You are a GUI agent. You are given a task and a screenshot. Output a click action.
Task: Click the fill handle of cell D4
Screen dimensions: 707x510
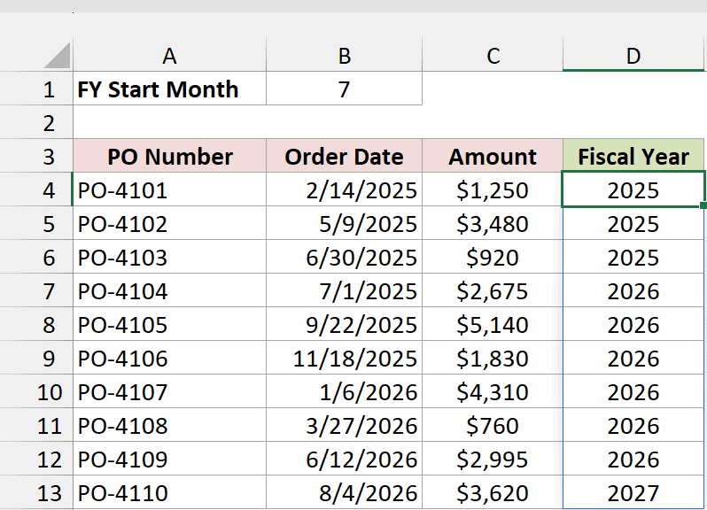point(703,205)
